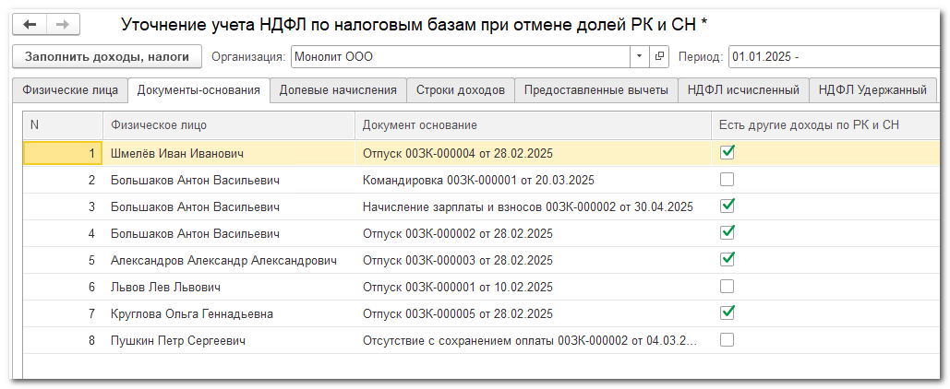Click the Период date input field

pyautogui.click(x=831, y=57)
